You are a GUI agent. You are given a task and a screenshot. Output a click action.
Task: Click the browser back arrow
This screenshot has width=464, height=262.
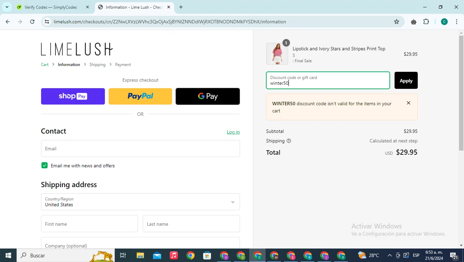8,22
